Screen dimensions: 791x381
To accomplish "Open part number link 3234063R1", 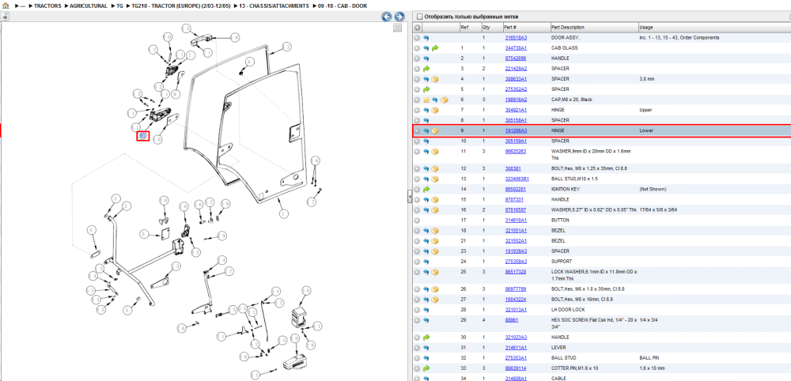I will coord(517,179).
